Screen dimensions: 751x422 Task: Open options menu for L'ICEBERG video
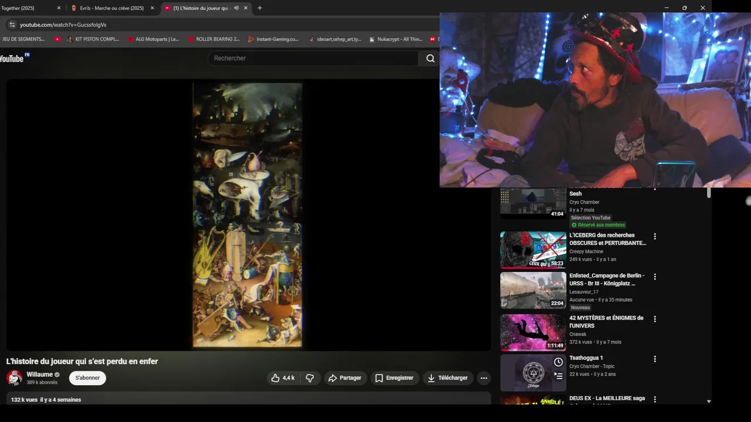655,237
